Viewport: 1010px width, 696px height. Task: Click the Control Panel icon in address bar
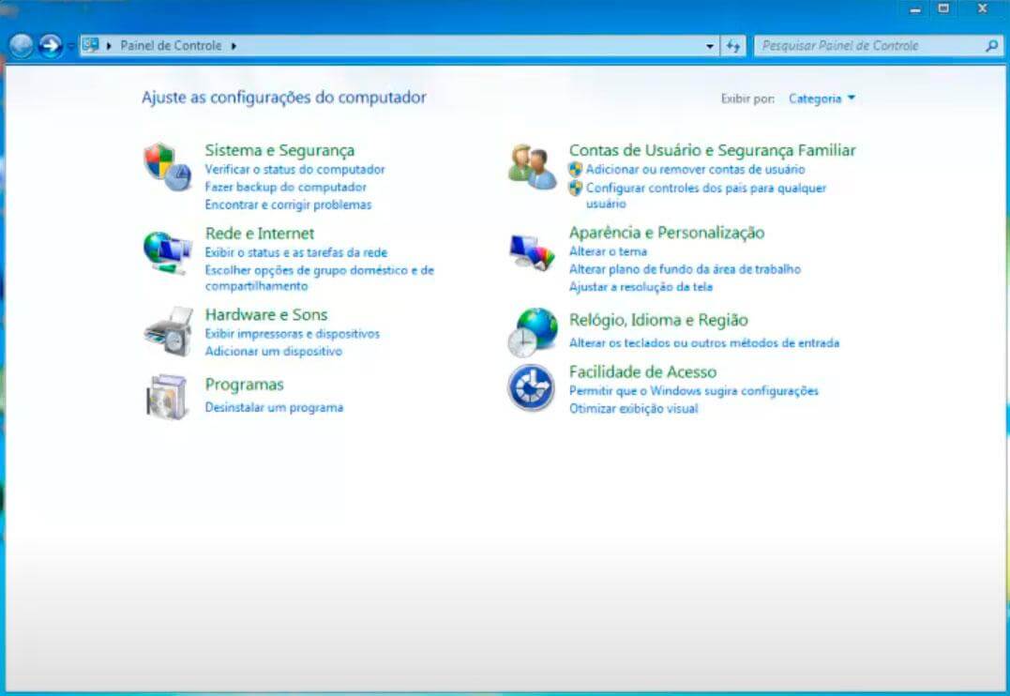pyautogui.click(x=91, y=45)
